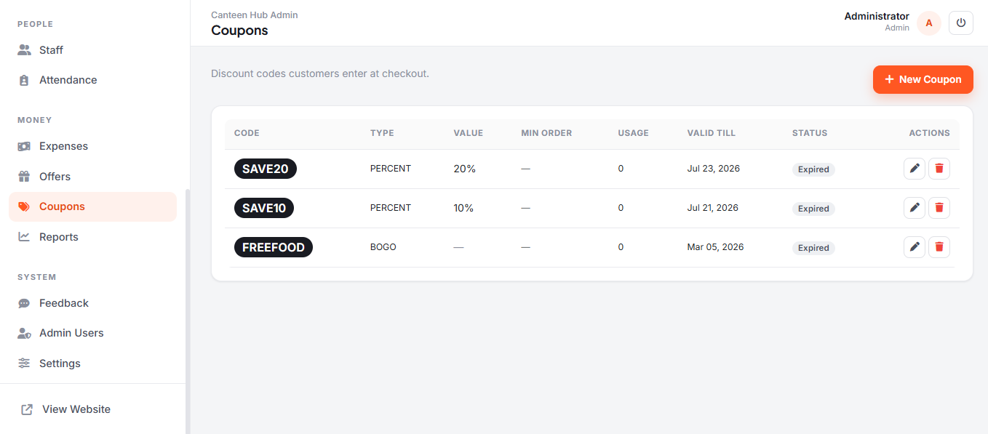Open the Attendance page

92,80
